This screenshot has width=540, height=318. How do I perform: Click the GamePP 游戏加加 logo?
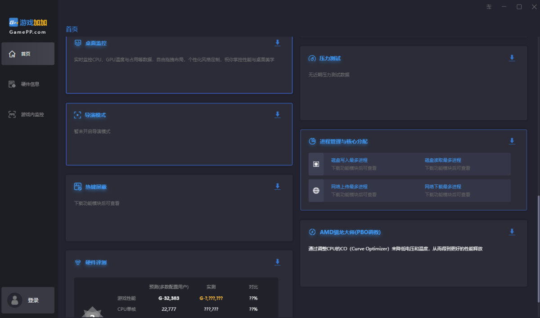pos(28,26)
